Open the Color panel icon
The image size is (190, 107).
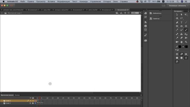coord(145,13)
